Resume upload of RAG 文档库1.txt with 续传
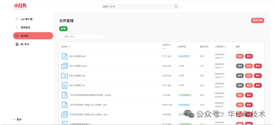 pyautogui.click(x=240, y=85)
